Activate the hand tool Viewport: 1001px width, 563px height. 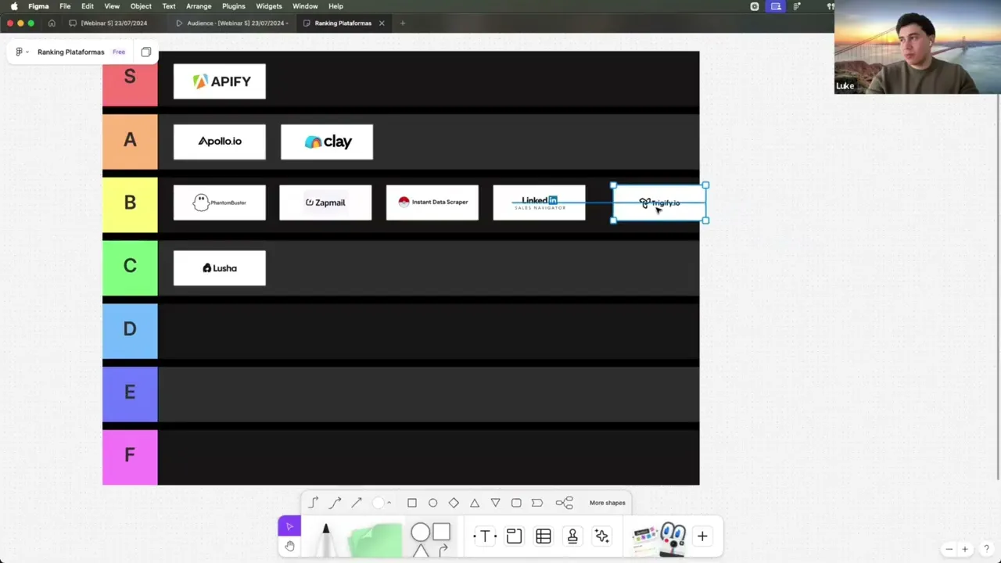[x=289, y=546]
